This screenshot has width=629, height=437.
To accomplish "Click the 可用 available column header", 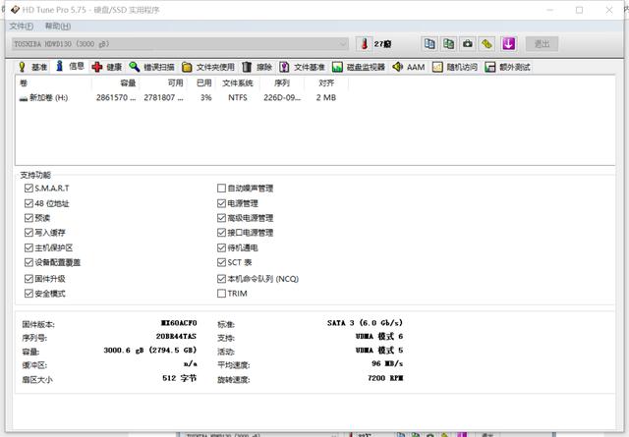I will [163, 83].
